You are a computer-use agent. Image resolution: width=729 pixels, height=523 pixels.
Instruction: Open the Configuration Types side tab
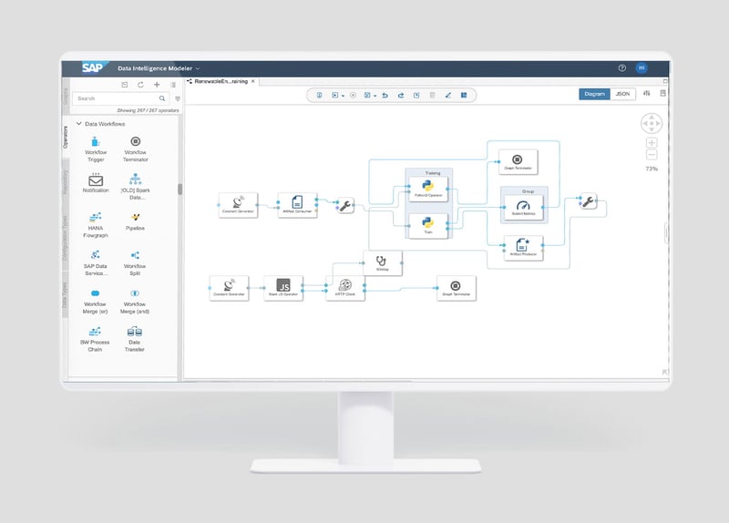tap(65, 238)
